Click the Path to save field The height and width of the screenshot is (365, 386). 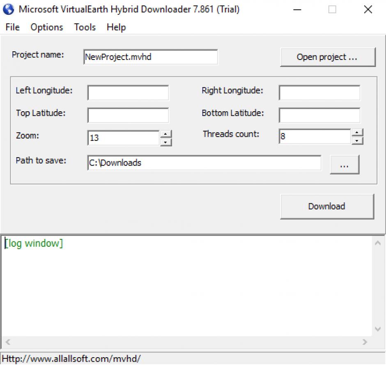pos(204,163)
